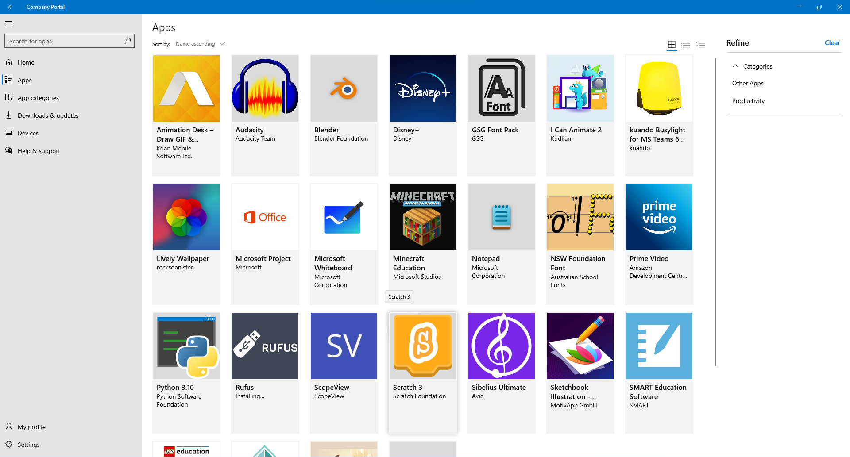Screen dimensions: 850x457
Task: Click the MotivApp GmbH publisher text
Action: [574, 405]
